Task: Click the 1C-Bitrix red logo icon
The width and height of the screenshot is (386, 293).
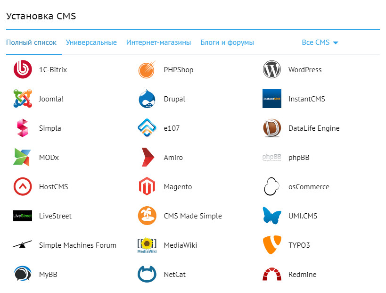Action: tap(23, 69)
